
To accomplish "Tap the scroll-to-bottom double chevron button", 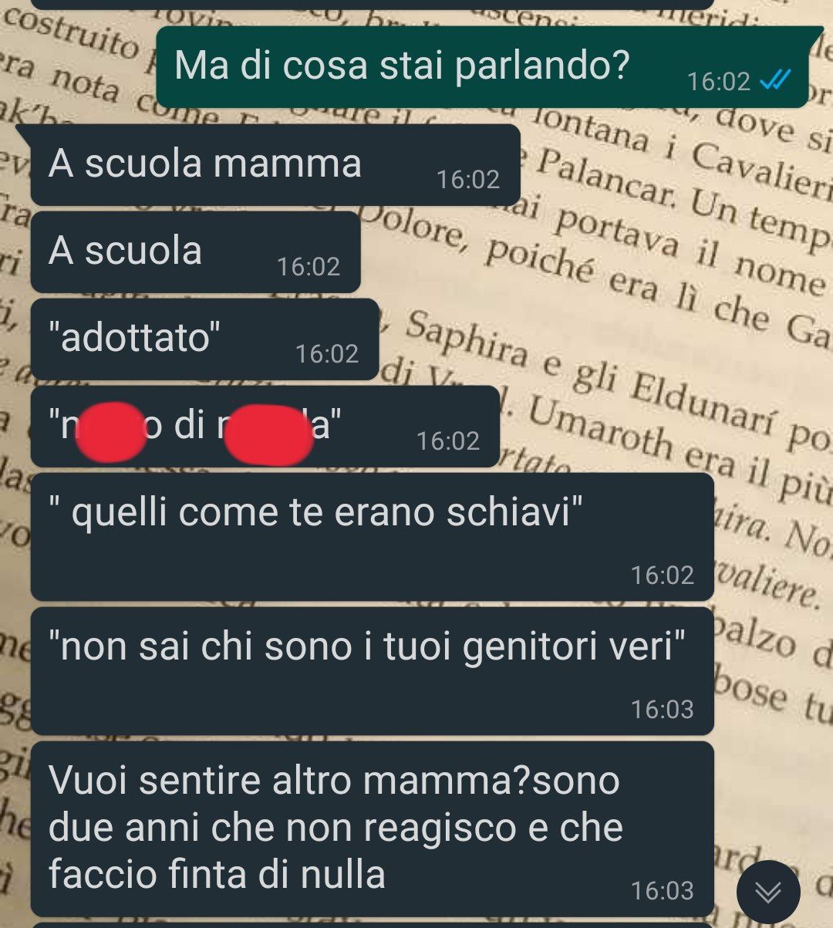I will tap(767, 893).
